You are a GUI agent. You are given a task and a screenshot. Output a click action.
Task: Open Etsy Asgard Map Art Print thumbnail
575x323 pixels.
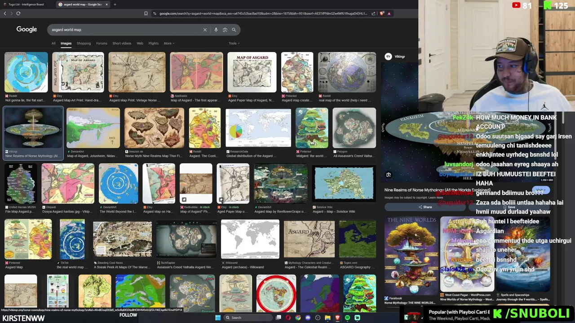click(x=78, y=72)
